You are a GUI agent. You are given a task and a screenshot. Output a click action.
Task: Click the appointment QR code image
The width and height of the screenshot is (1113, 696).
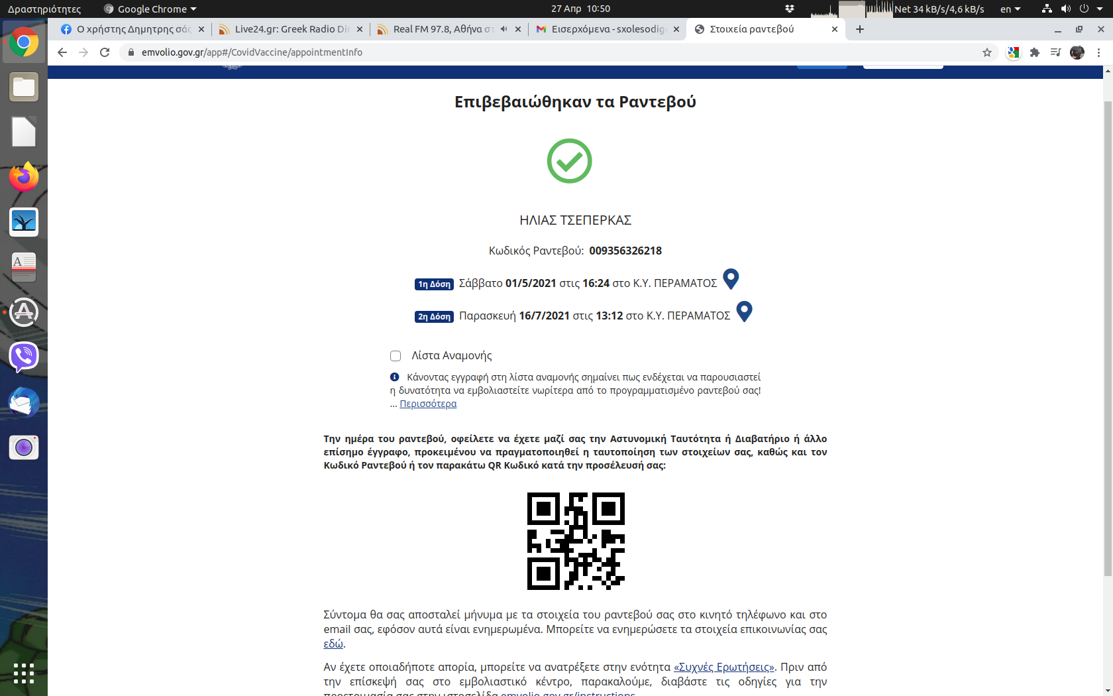point(576,541)
